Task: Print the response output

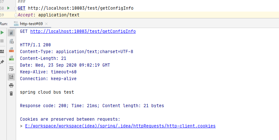Action: click(11, 85)
